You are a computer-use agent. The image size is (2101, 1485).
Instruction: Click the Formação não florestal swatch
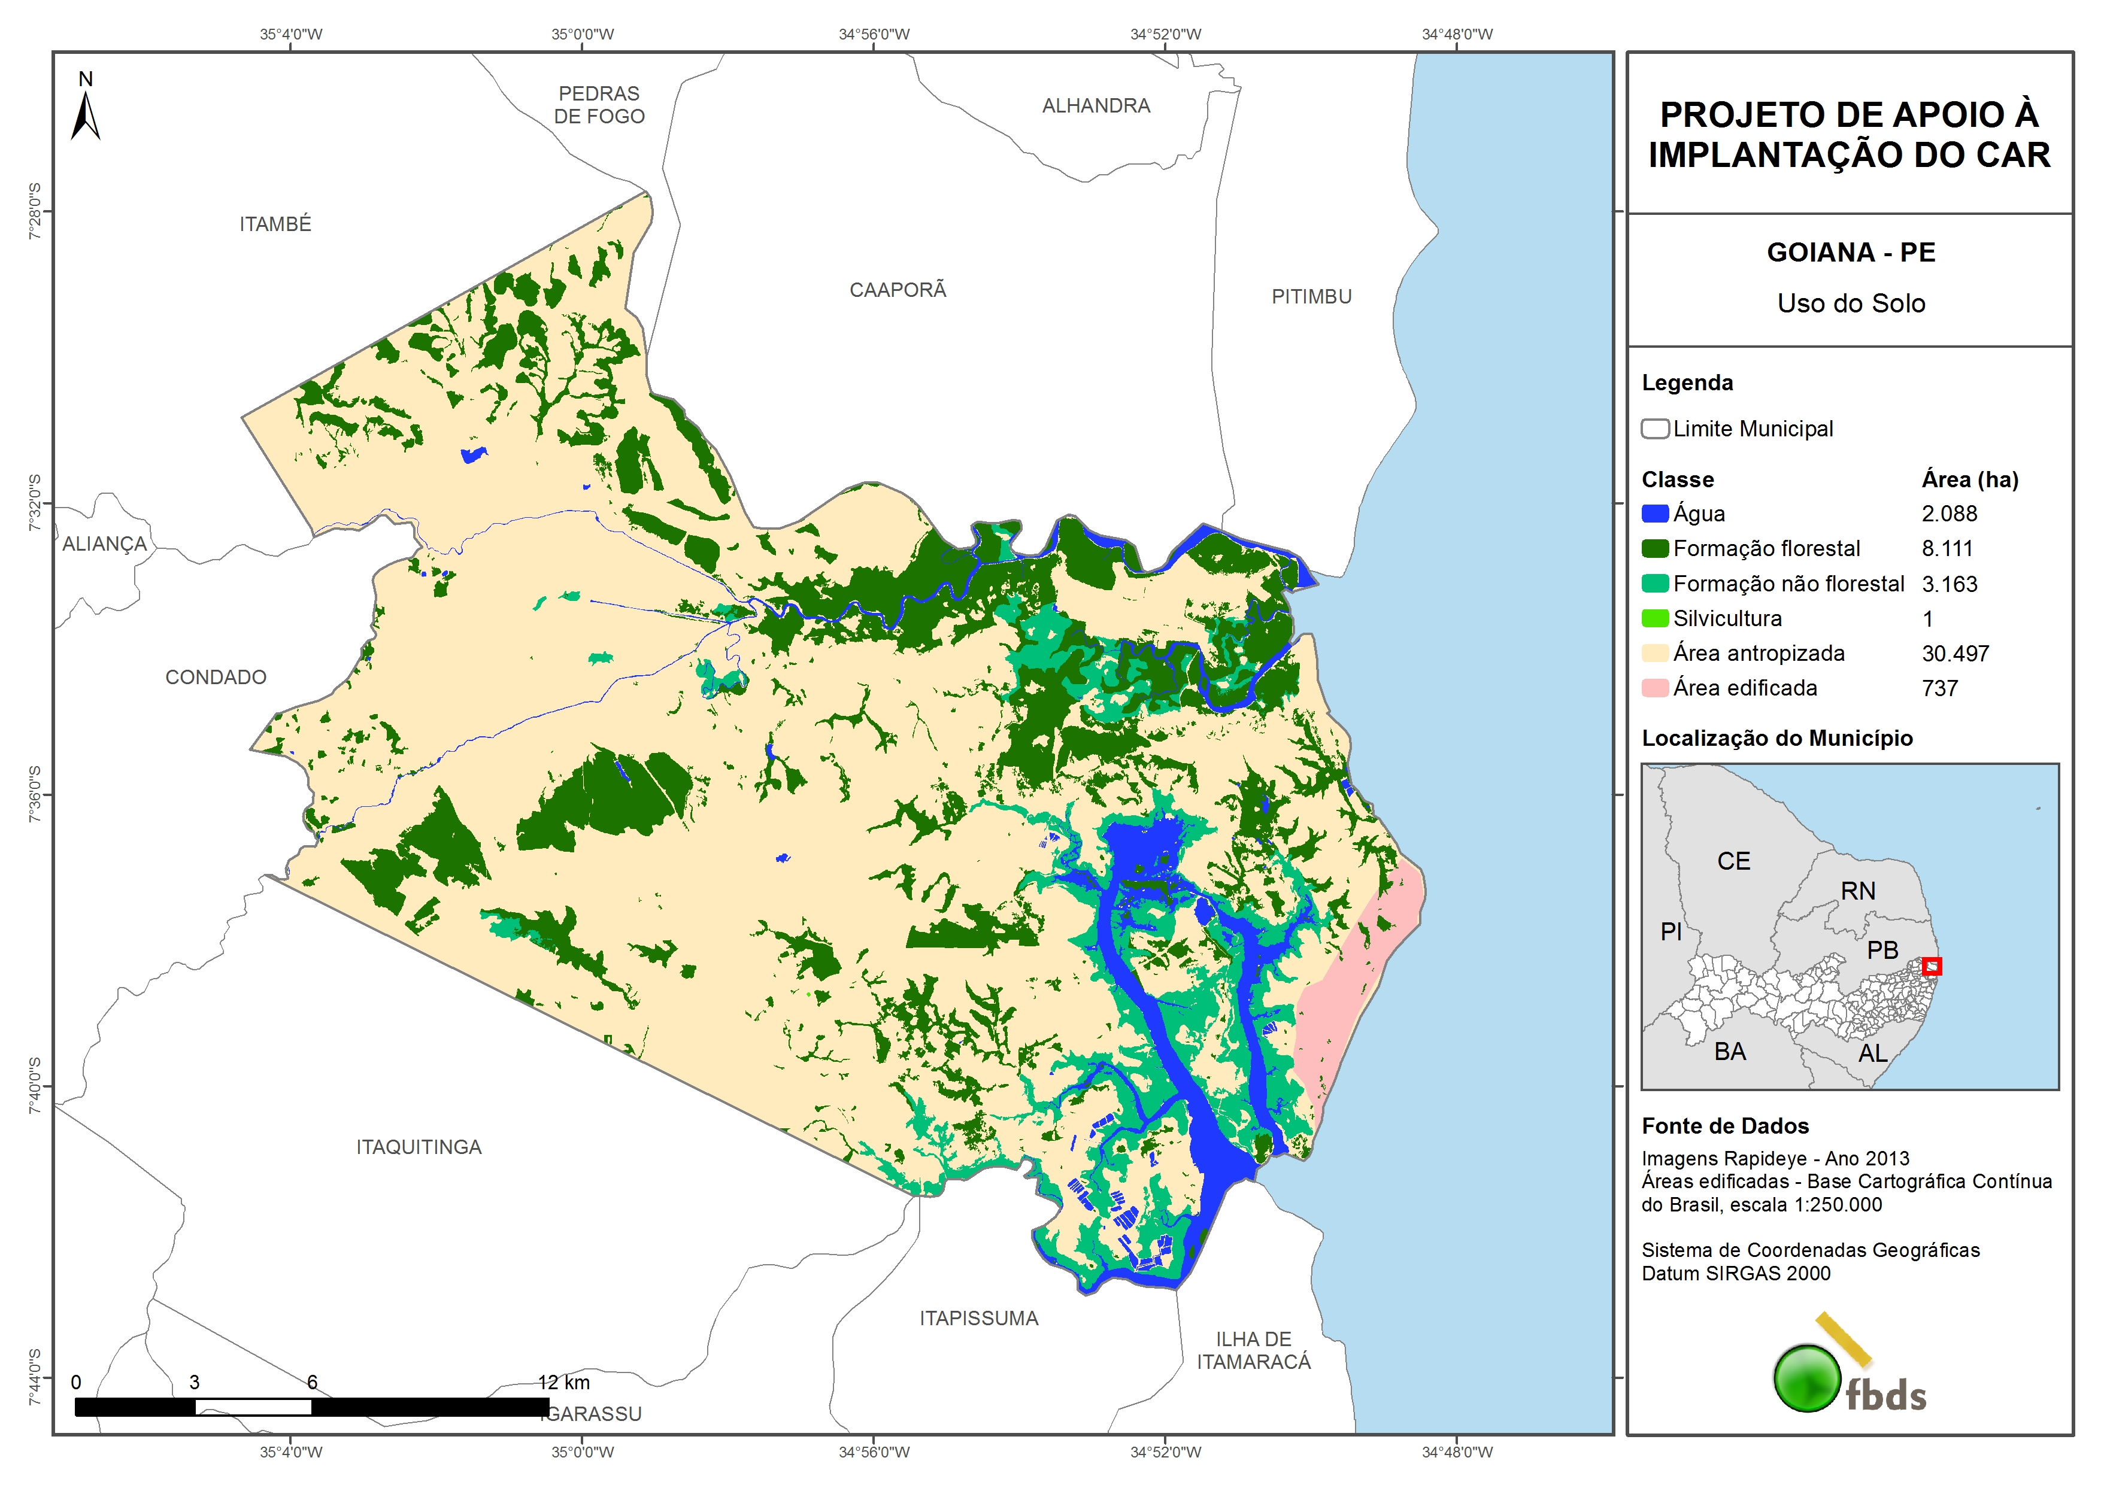click(1654, 583)
